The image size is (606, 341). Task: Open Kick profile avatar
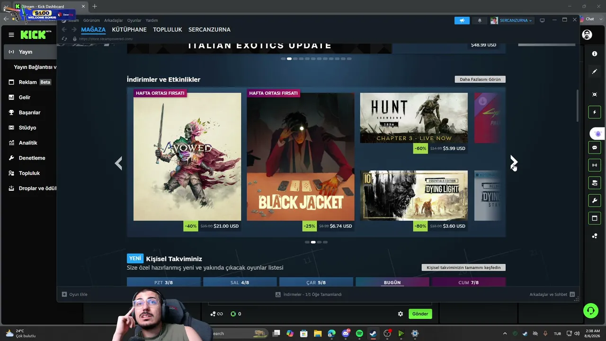tap(587, 35)
